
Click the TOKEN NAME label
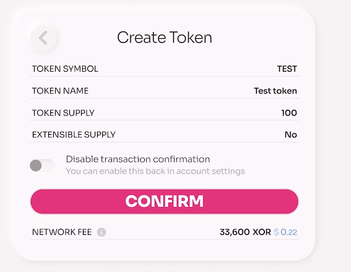point(60,91)
